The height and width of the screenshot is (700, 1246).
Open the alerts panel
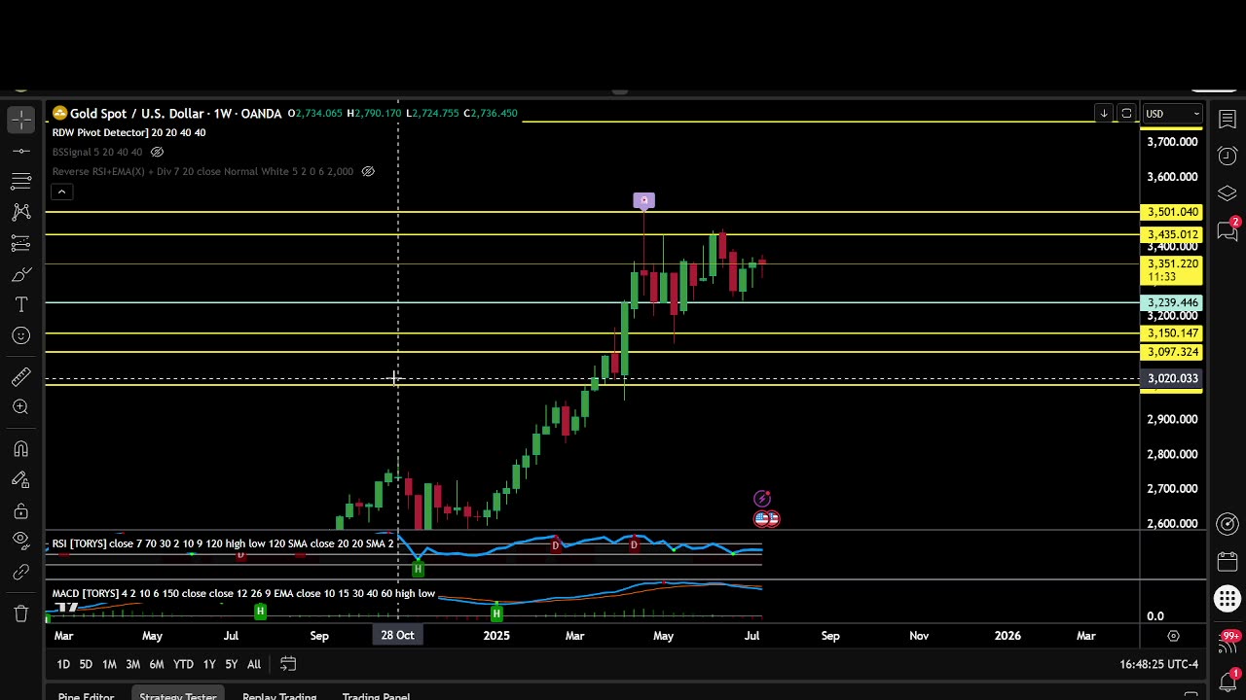click(1228, 157)
